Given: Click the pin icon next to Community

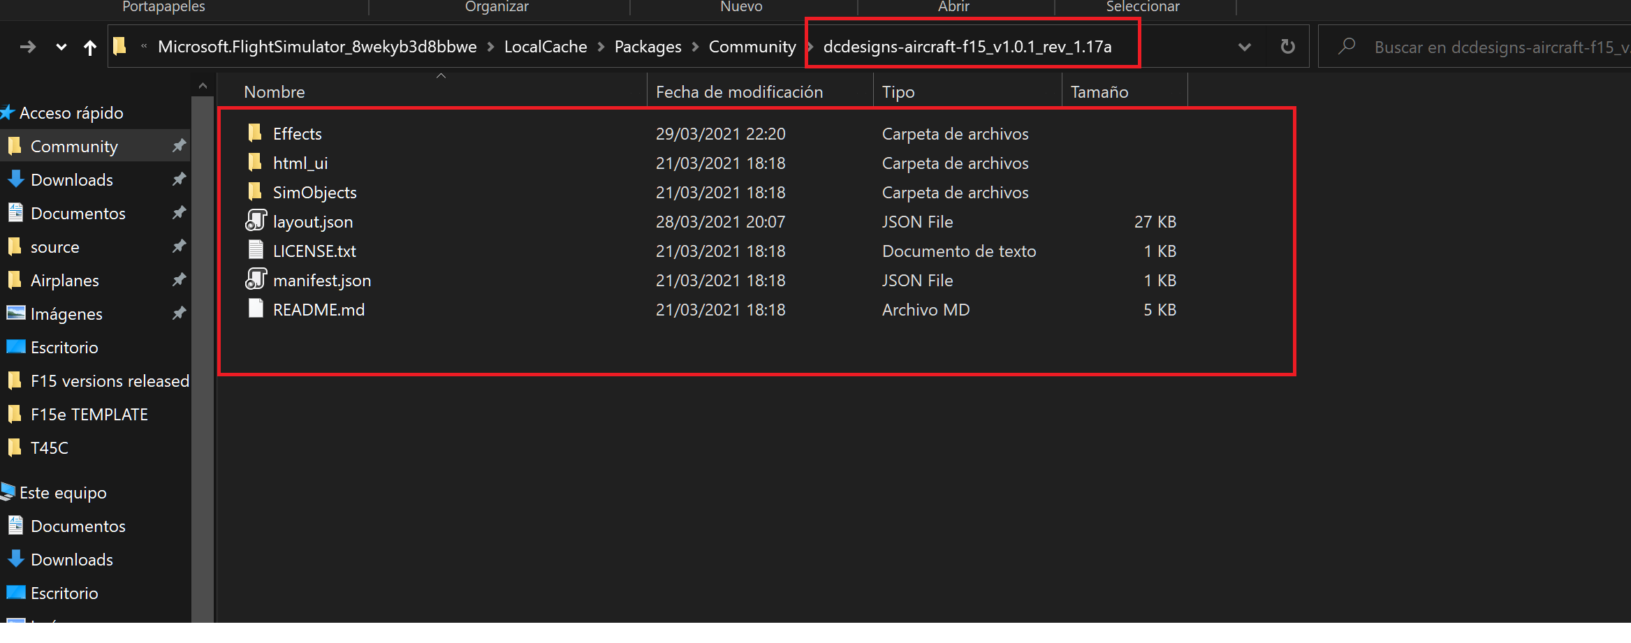Looking at the screenshot, I should coord(179,145).
